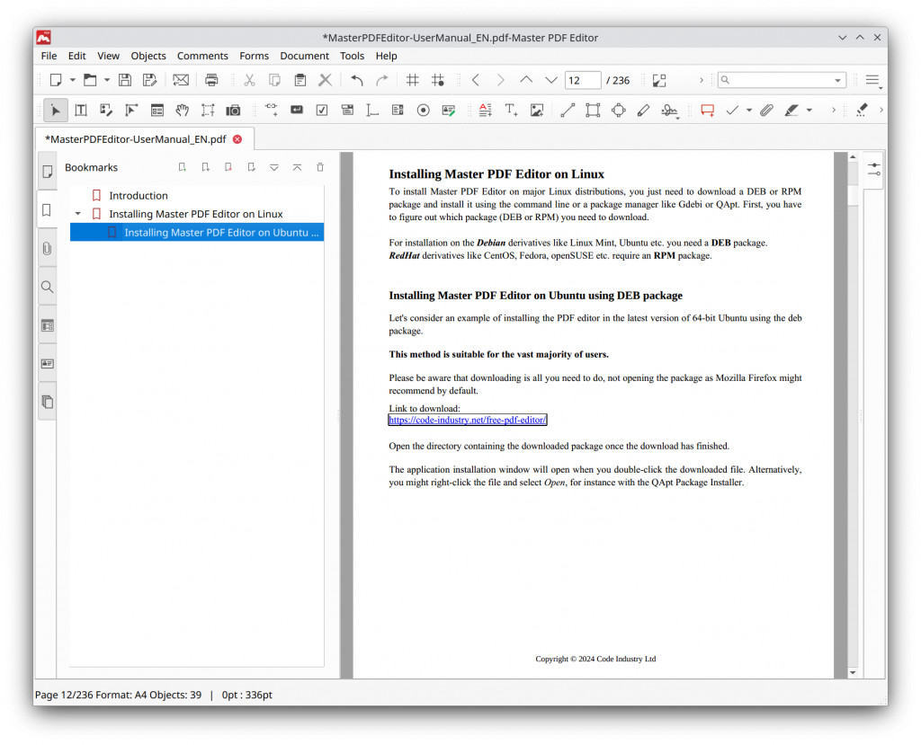The image size is (921, 745).
Task: Open the Attachments panel in the sidebar
Action: [x=47, y=248]
